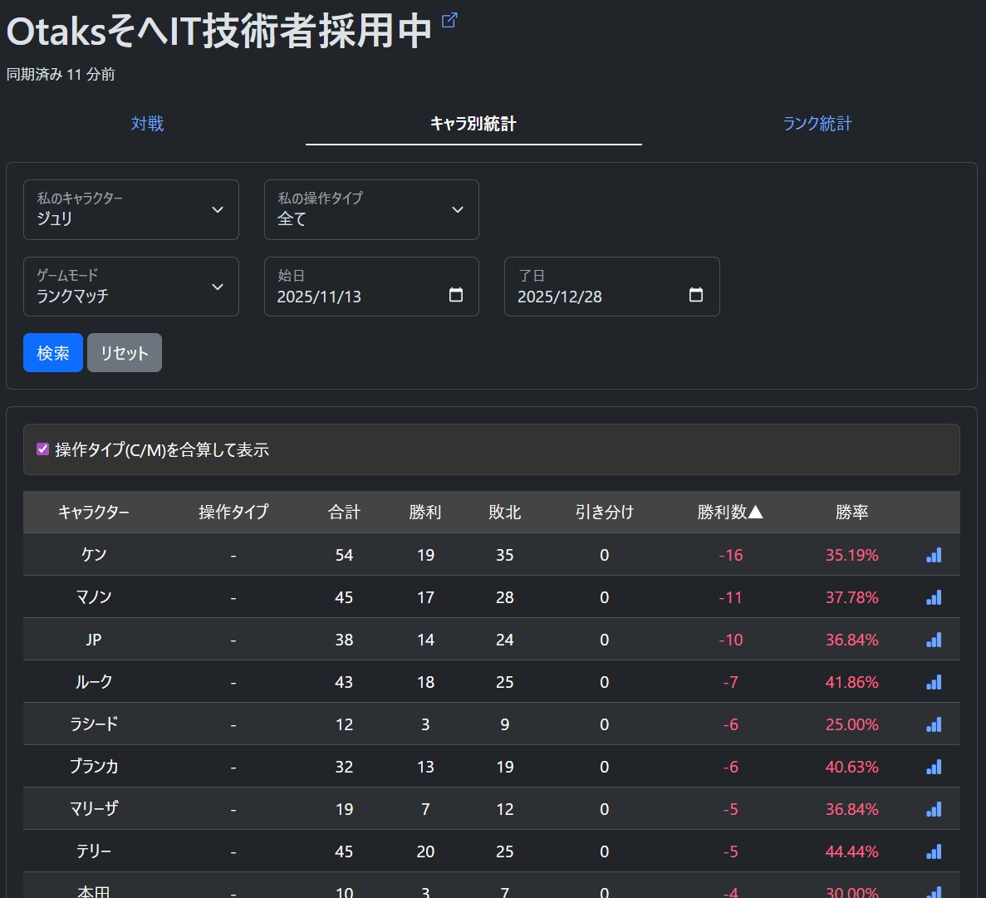
Task: Click total 43 in ルーク row
Action: (344, 682)
